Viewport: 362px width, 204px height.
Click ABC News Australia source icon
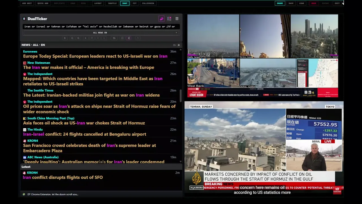pos(25,157)
